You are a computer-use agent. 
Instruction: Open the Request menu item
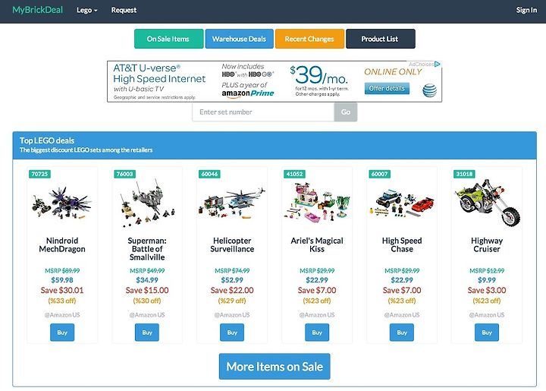click(x=124, y=10)
